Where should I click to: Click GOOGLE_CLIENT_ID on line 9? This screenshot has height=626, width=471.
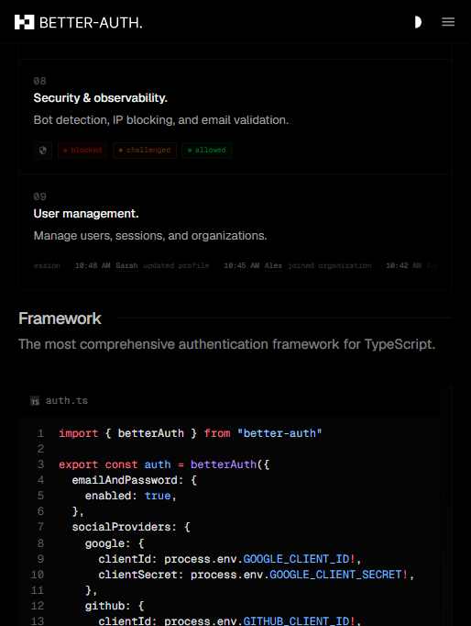pyautogui.click(x=296, y=559)
